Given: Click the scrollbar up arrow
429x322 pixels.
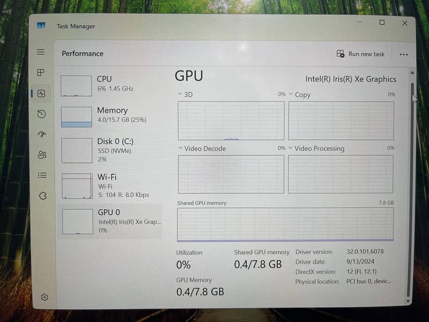Looking at the screenshot, I should pyautogui.click(x=412, y=73).
